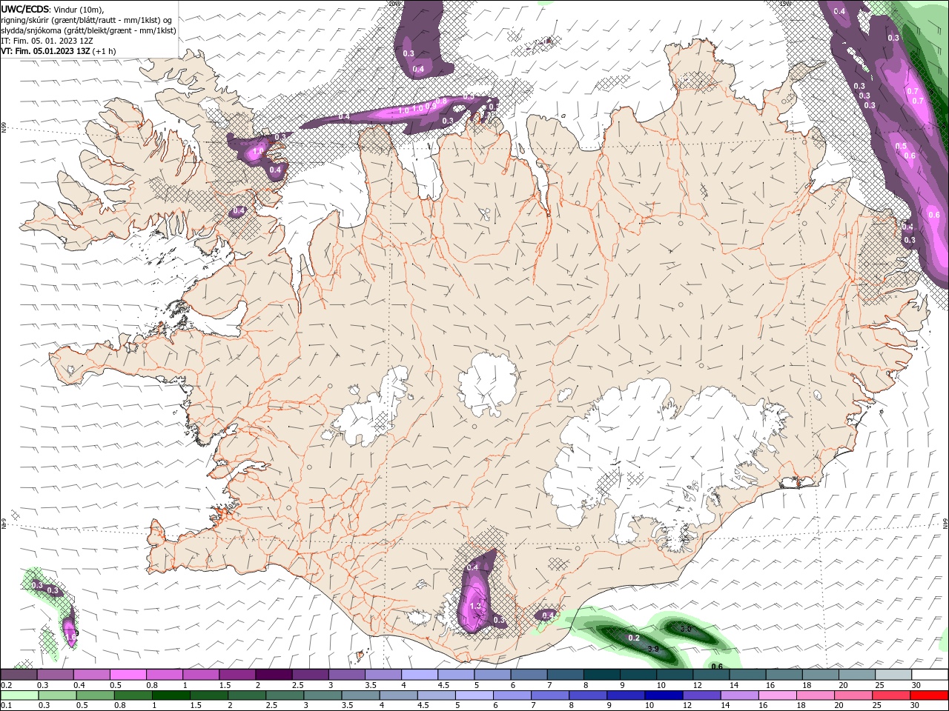949x711 pixels.
Task: Pick the deep navy 10 swatch in rain scale
Action: (662, 695)
